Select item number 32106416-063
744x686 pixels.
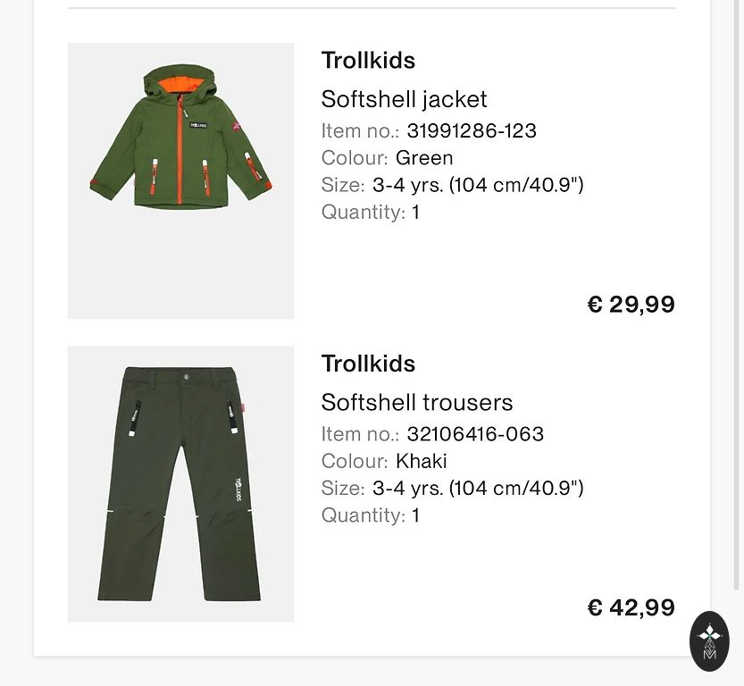475,434
